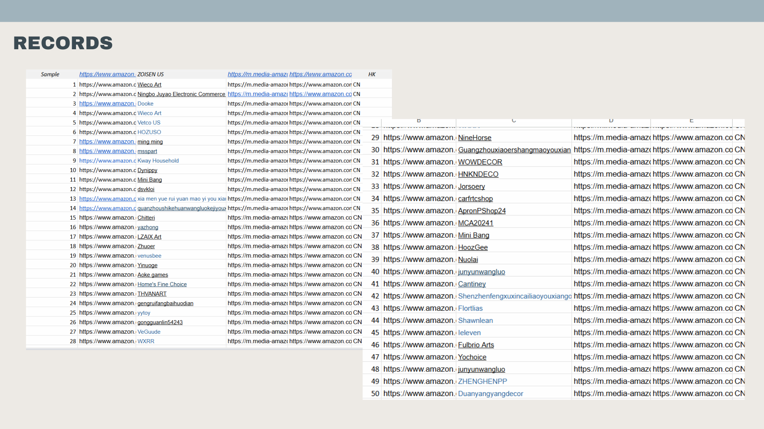Screen dimensions: 764x429
Task: Open the 'Jorsoery' seller link
Action: (471, 187)
